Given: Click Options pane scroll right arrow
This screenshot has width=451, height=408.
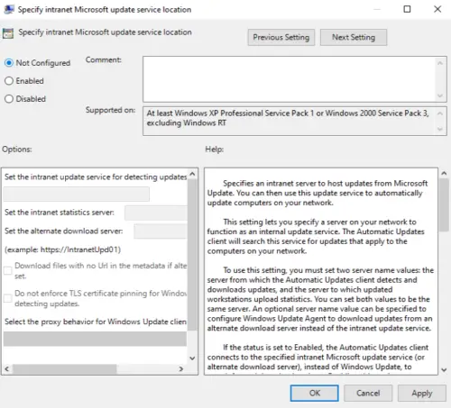Looking at the screenshot, I should coord(181,368).
